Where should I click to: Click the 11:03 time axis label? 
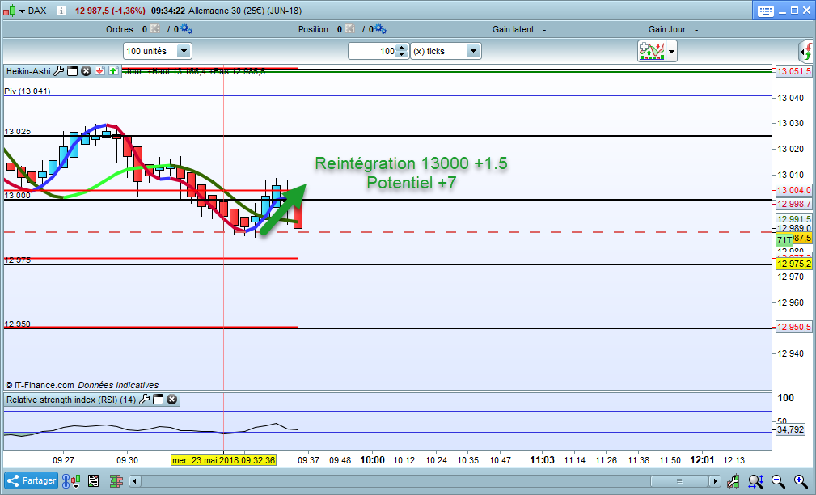(543, 460)
